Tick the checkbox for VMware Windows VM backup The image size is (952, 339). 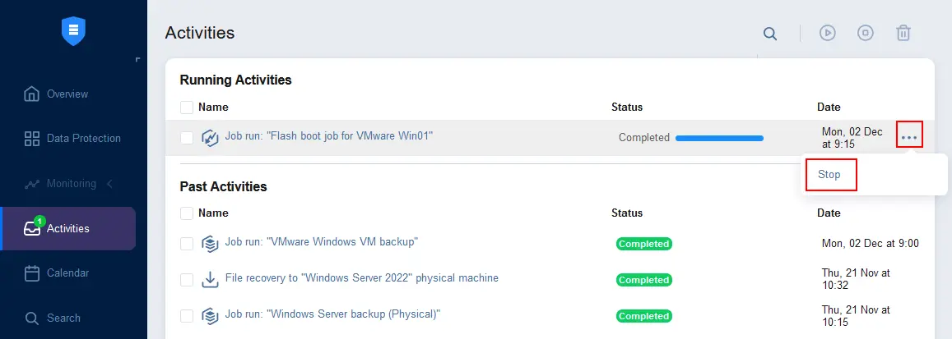click(x=187, y=244)
